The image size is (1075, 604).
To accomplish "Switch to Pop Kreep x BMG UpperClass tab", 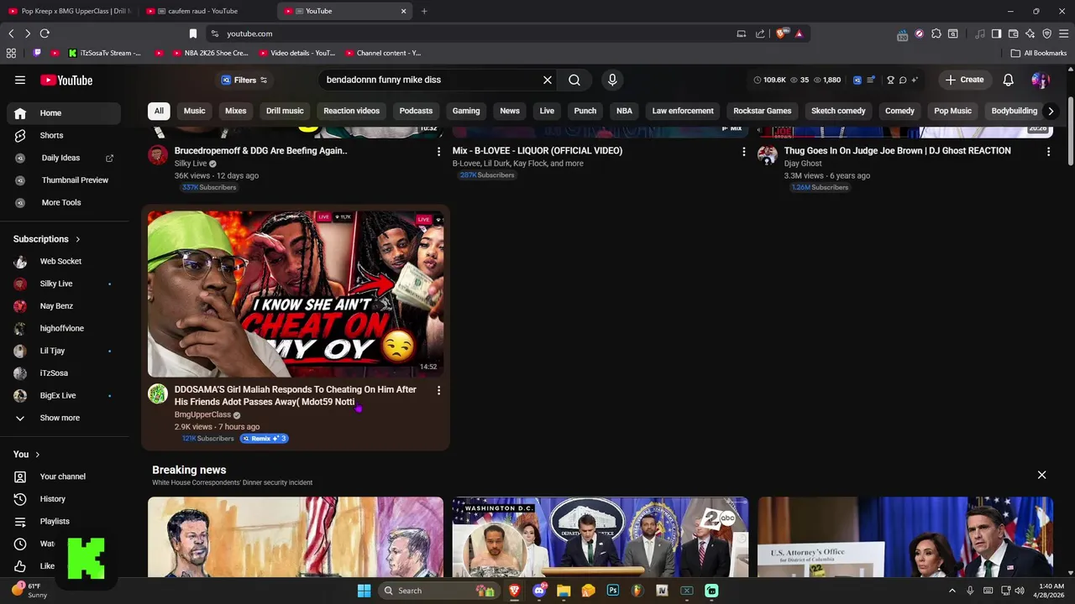I will point(69,11).
